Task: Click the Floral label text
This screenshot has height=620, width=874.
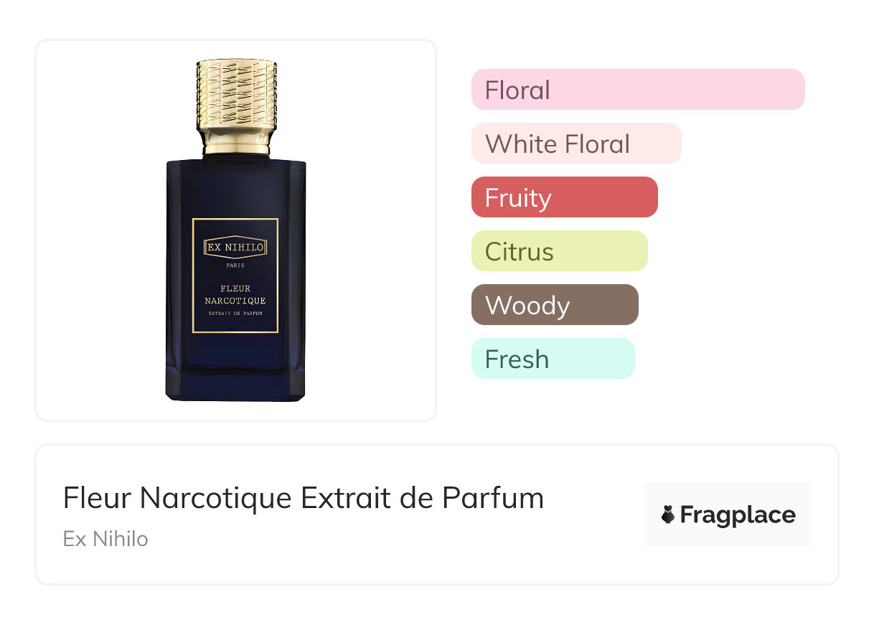Action: pyautogui.click(x=517, y=90)
